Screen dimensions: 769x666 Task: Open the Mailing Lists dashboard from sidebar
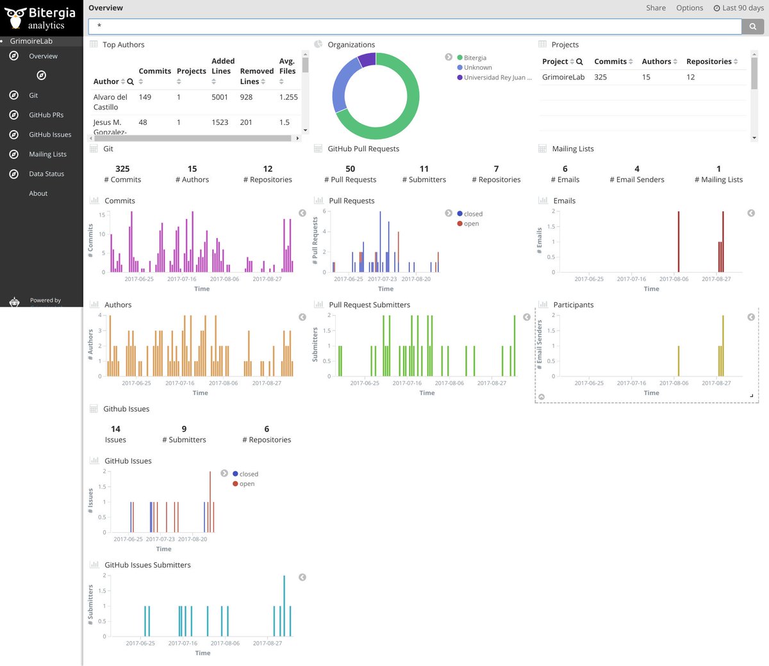pyautogui.click(x=47, y=154)
